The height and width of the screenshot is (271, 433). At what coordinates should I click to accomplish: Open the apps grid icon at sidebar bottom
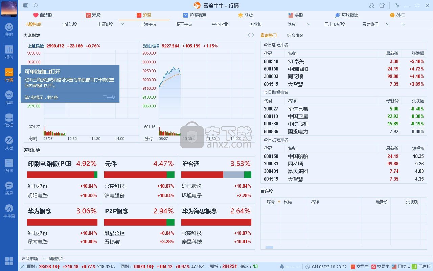pyautogui.click(x=9, y=261)
